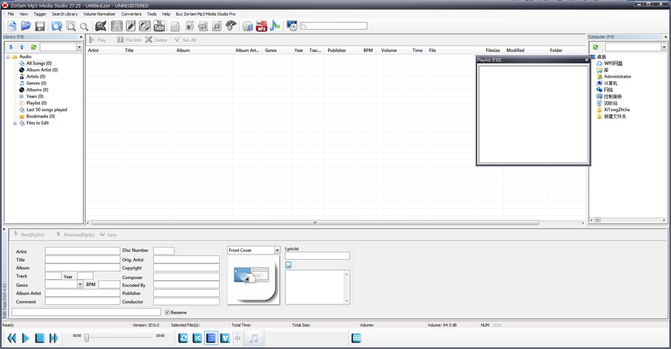
Task: Toggle shuffle mode in the player bar
Action: tap(197, 338)
